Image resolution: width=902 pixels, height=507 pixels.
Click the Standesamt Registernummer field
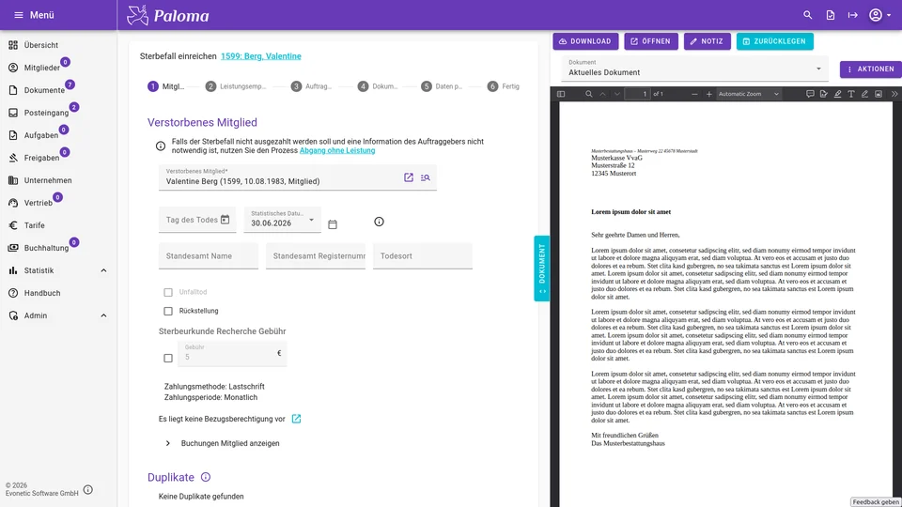[316, 255]
